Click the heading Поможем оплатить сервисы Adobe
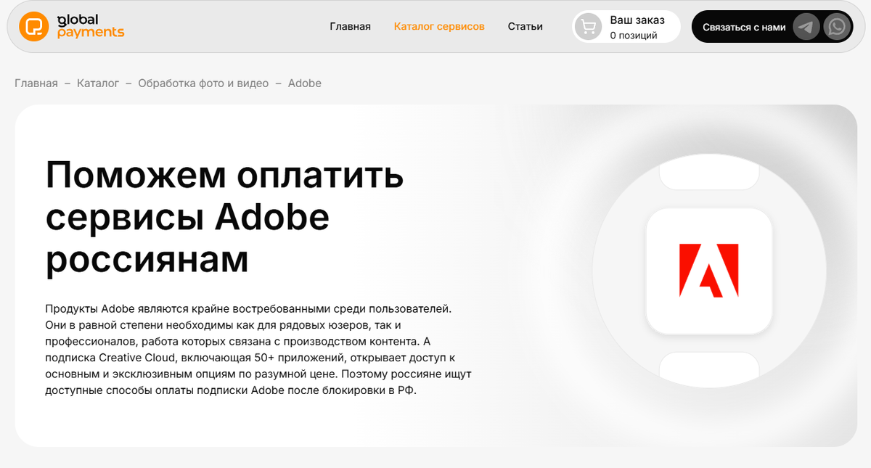This screenshot has width=871, height=468. (x=225, y=218)
